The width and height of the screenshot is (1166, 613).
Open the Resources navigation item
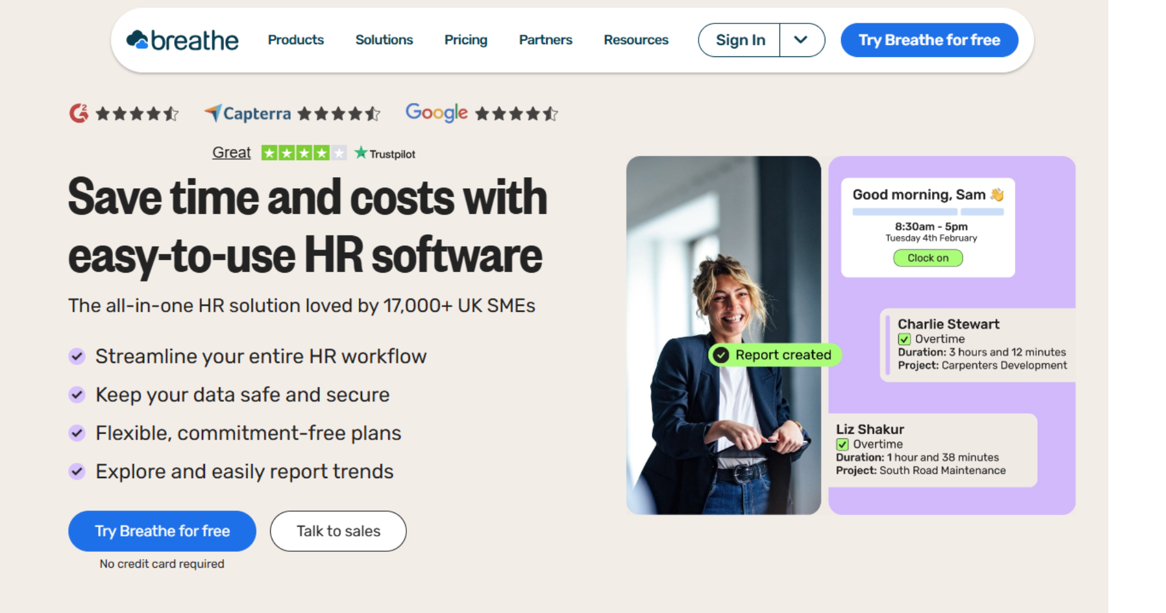(x=636, y=40)
